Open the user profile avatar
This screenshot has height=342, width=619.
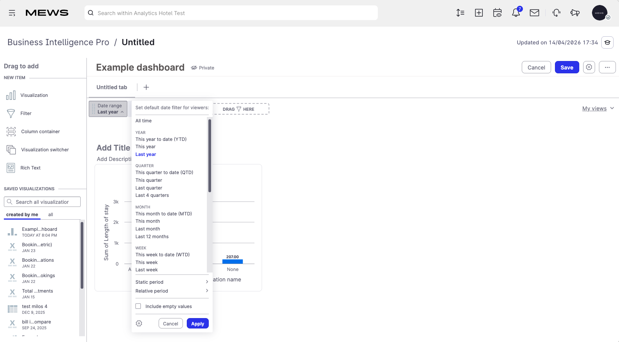(x=600, y=13)
